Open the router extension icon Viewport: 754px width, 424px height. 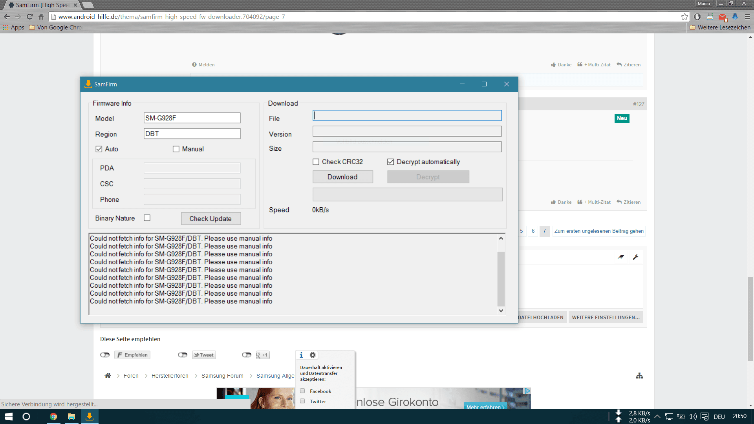coord(710,17)
